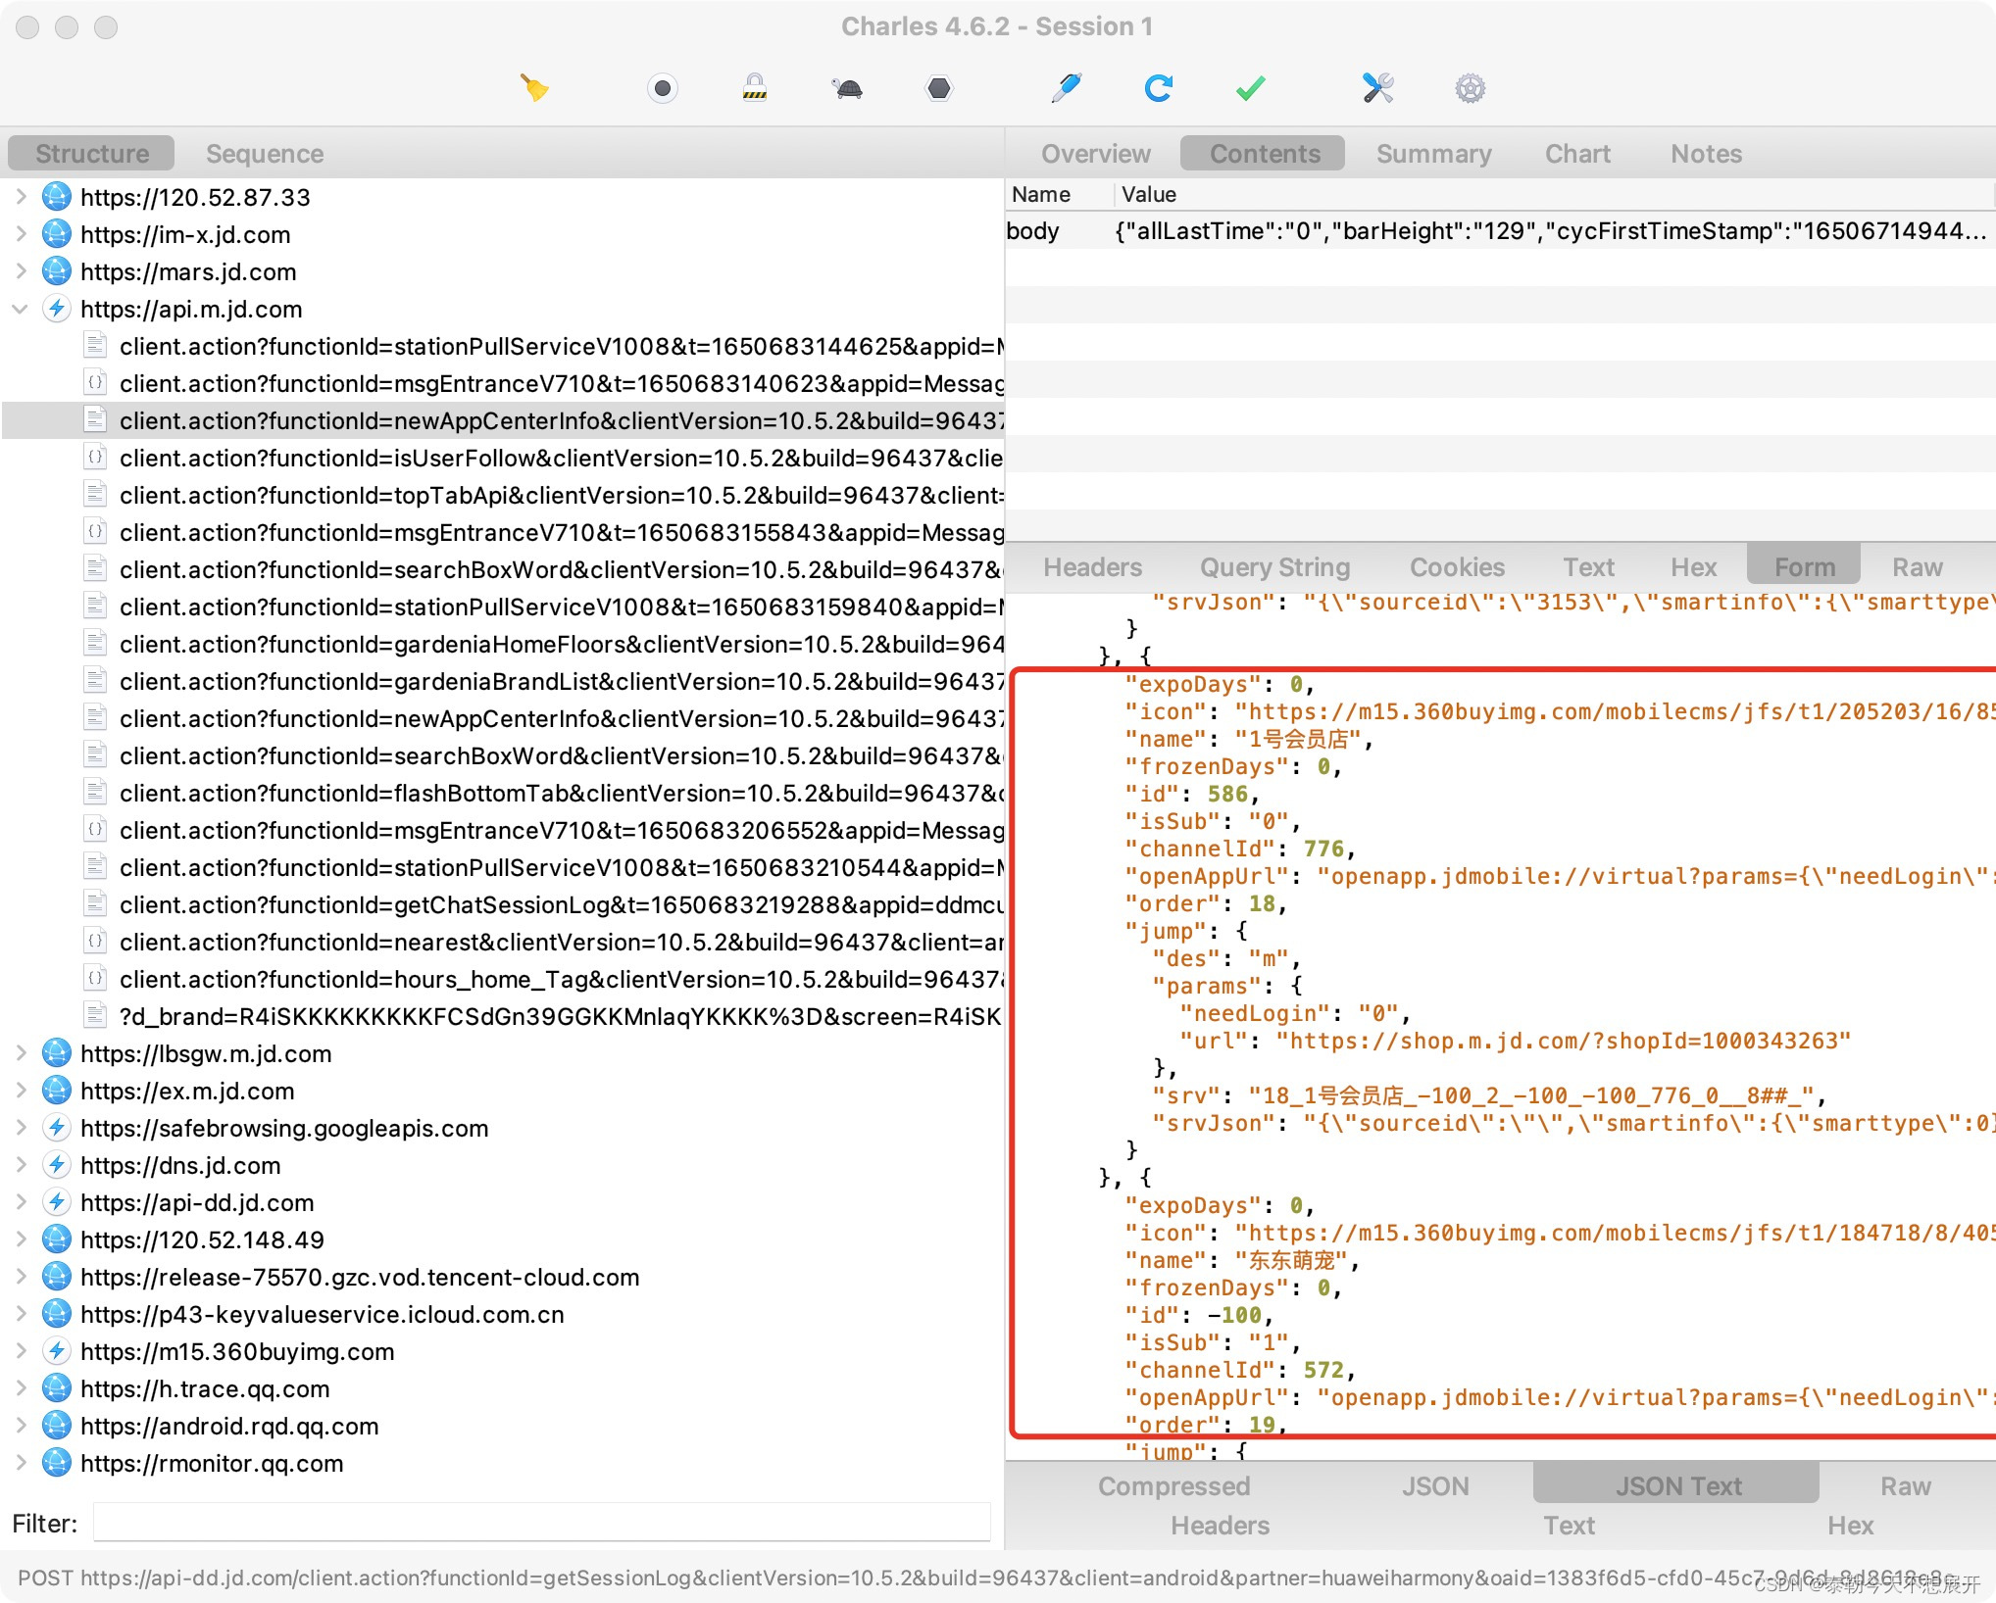Image resolution: width=1996 pixels, height=1603 pixels.
Task: Expand the https://dns.jd.com host
Action: click(21, 1166)
